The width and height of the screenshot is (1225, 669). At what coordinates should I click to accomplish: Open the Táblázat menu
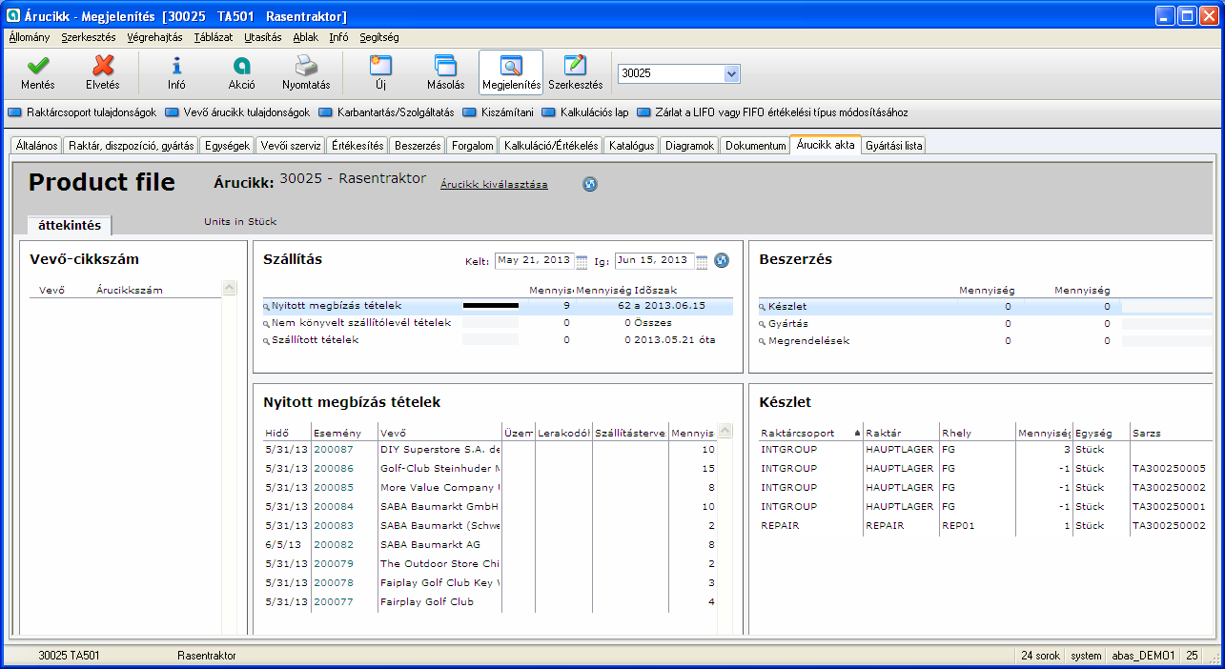214,37
